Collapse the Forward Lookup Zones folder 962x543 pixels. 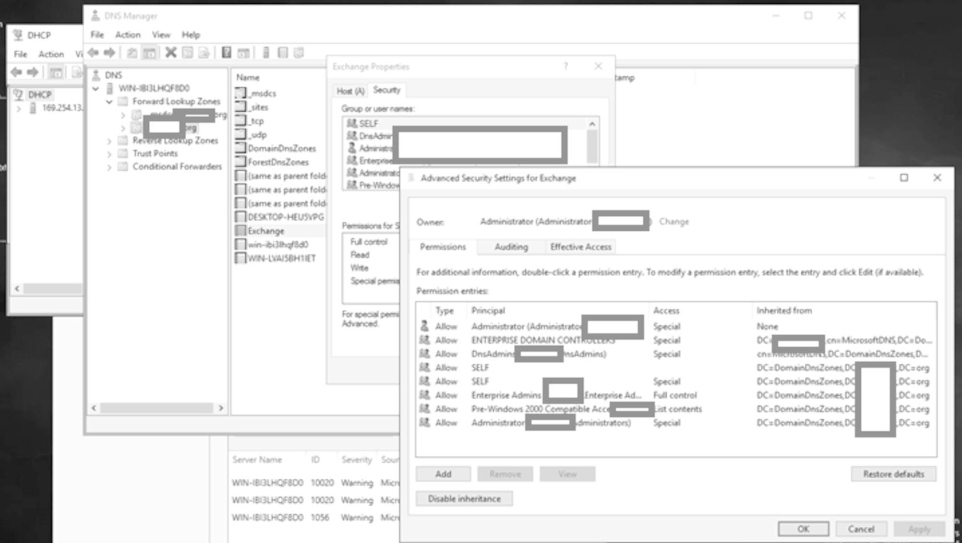click(x=109, y=102)
